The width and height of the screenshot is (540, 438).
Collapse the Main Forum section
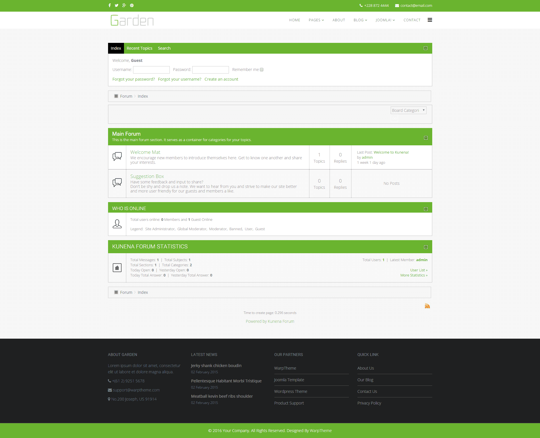coord(426,138)
